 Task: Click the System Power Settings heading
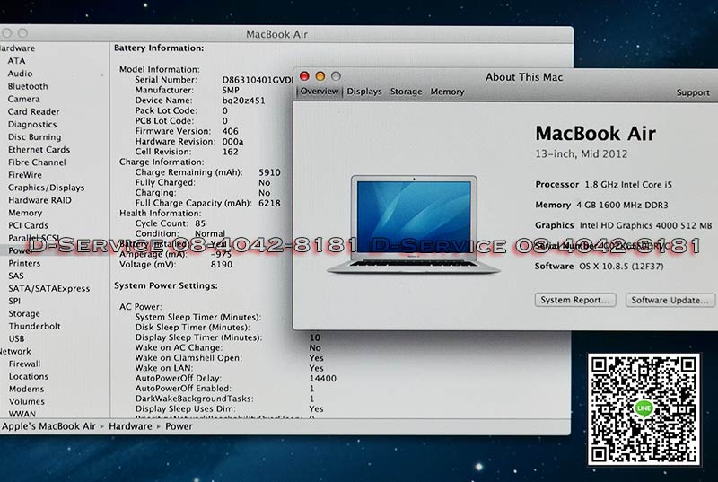pyautogui.click(x=166, y=285)
